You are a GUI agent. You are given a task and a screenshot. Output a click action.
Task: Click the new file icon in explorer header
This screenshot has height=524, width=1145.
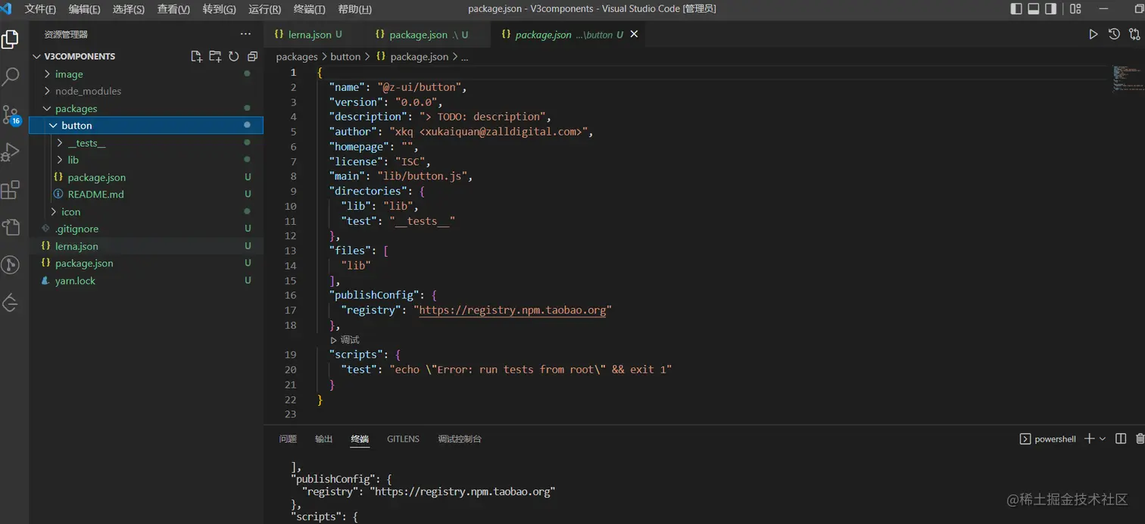coord(196,56)
